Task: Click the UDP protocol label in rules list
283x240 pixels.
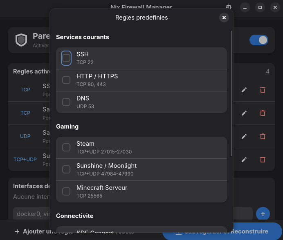Action: pos(25,136)
